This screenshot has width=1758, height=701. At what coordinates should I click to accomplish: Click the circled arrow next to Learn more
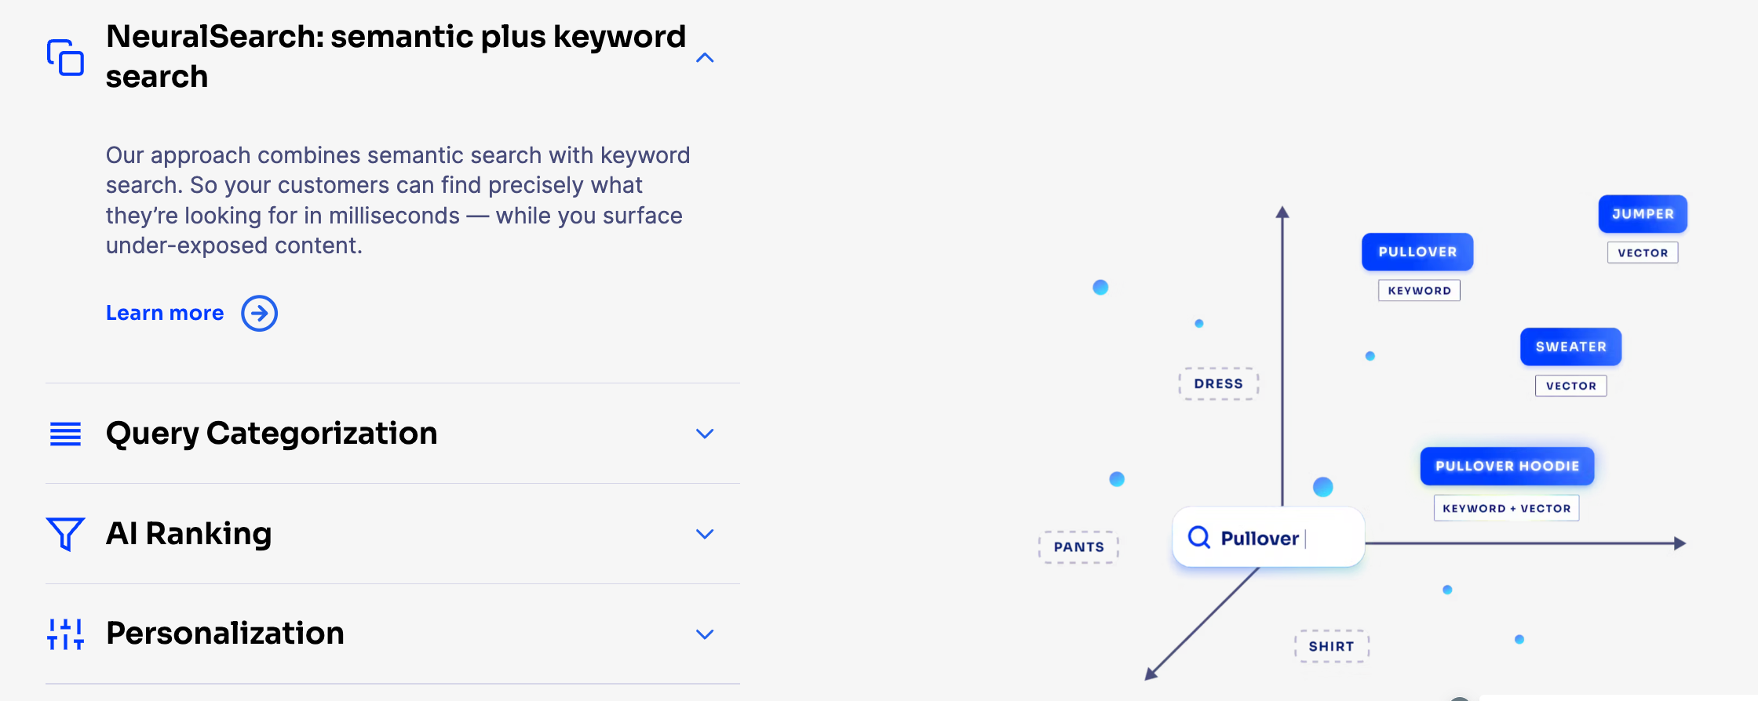259,314
